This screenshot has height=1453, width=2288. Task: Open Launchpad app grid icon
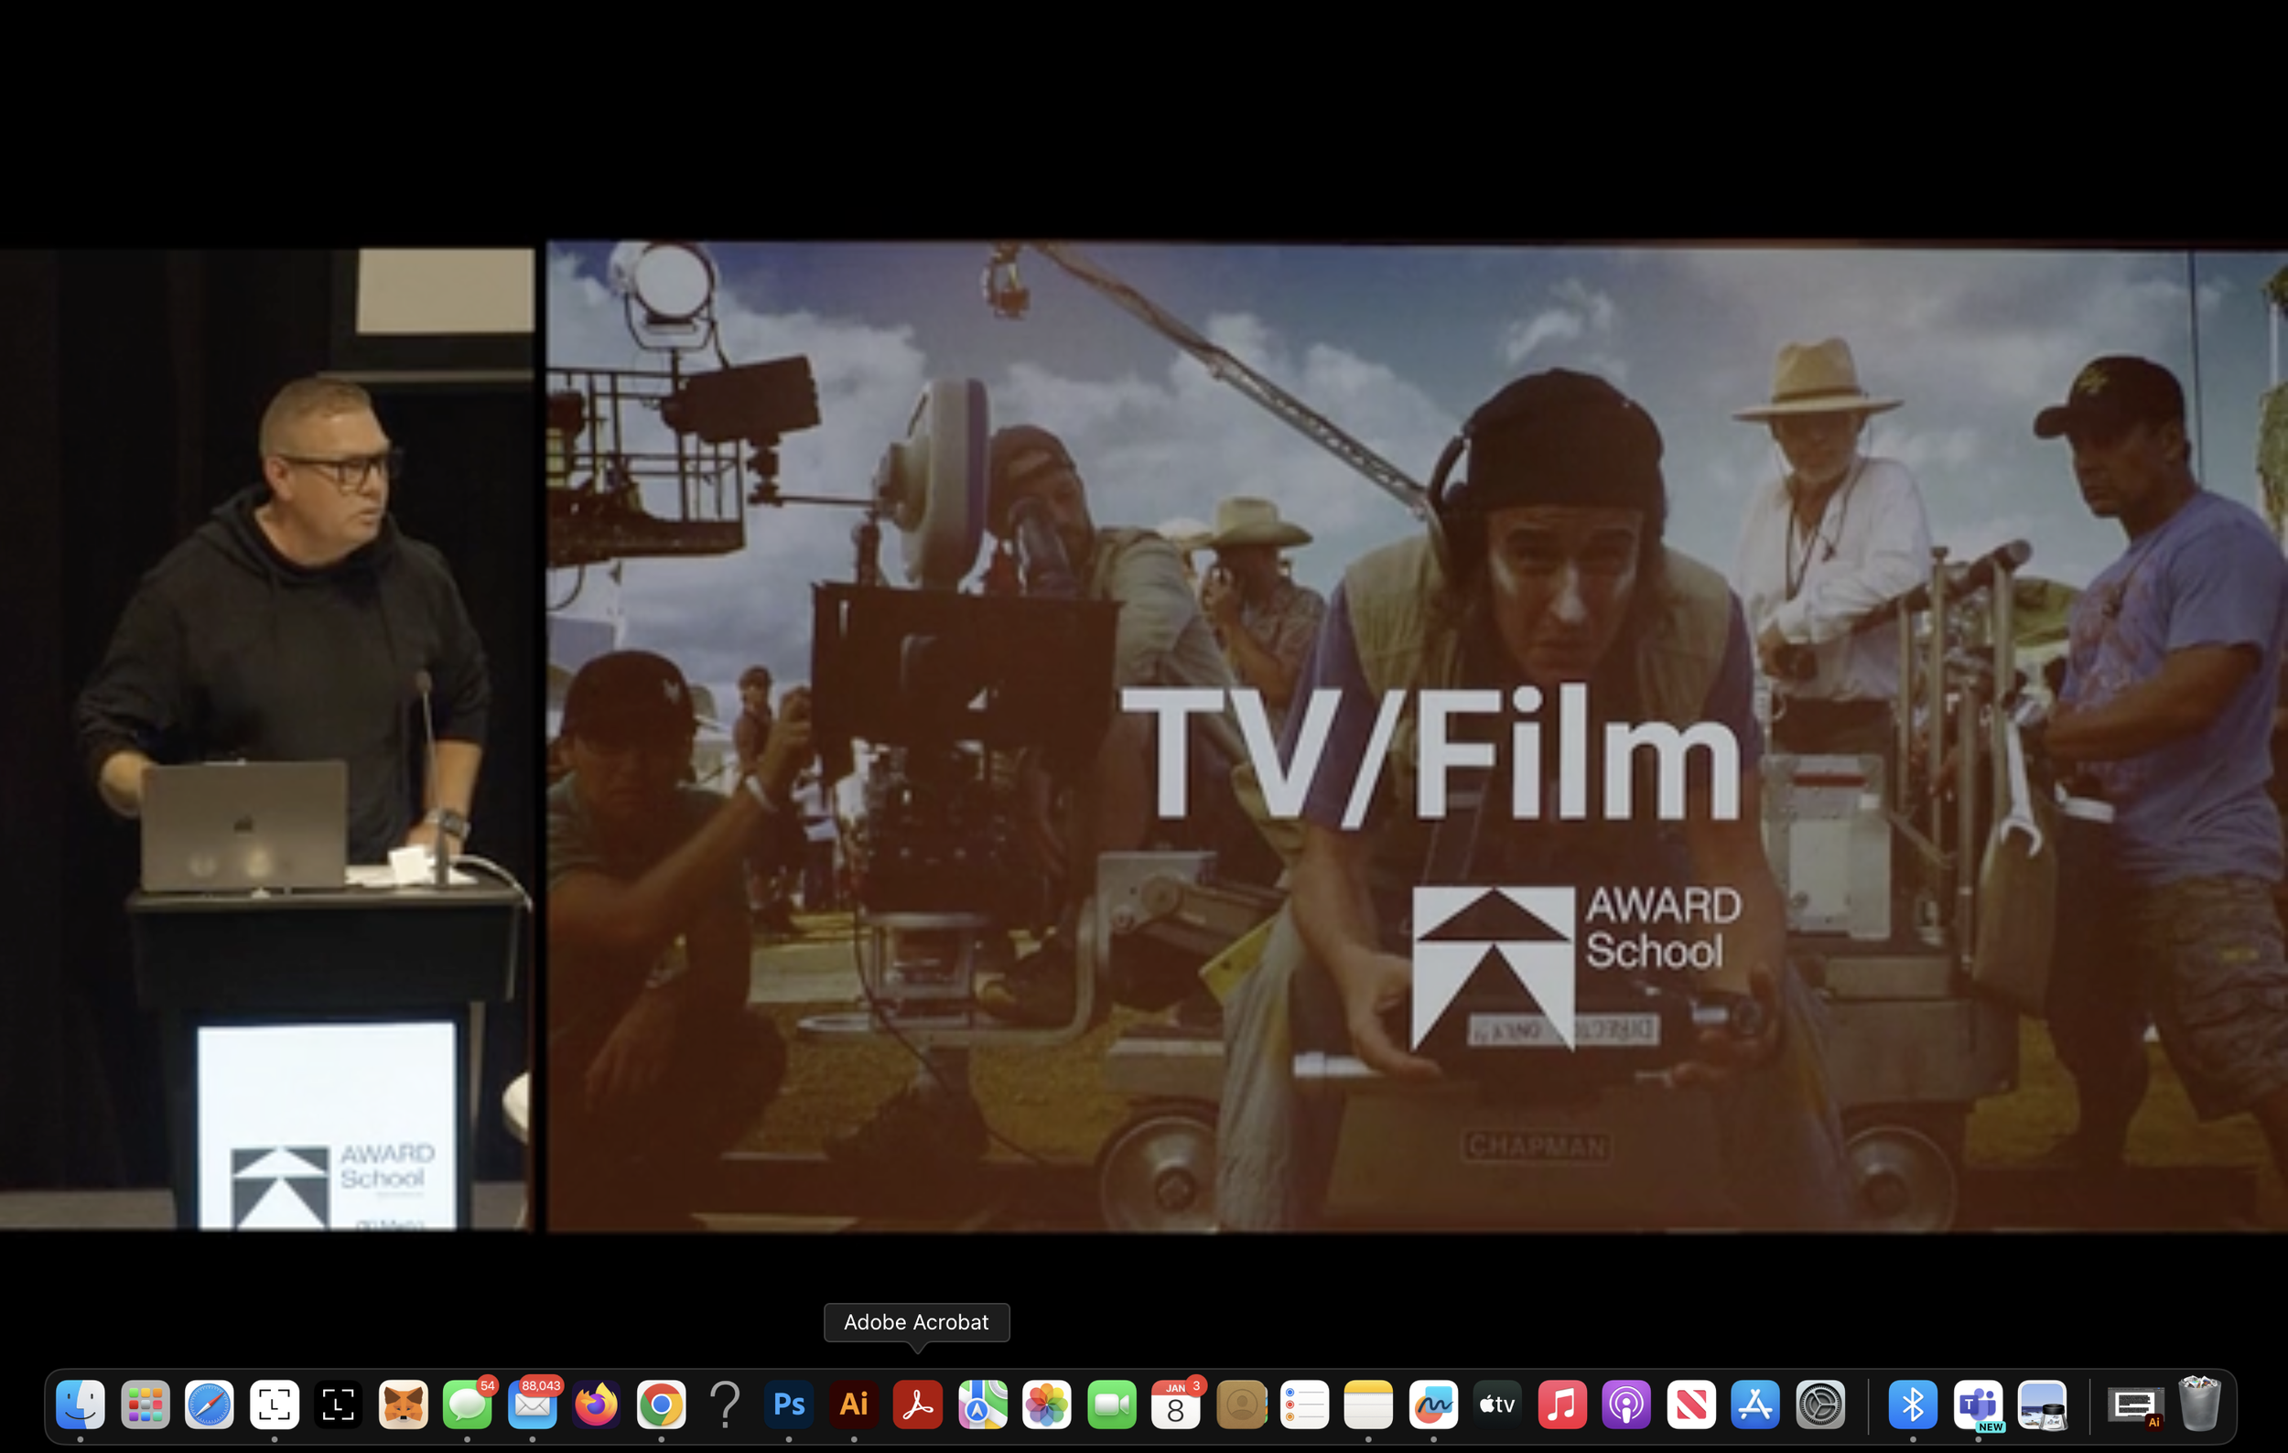[146, 1405]
